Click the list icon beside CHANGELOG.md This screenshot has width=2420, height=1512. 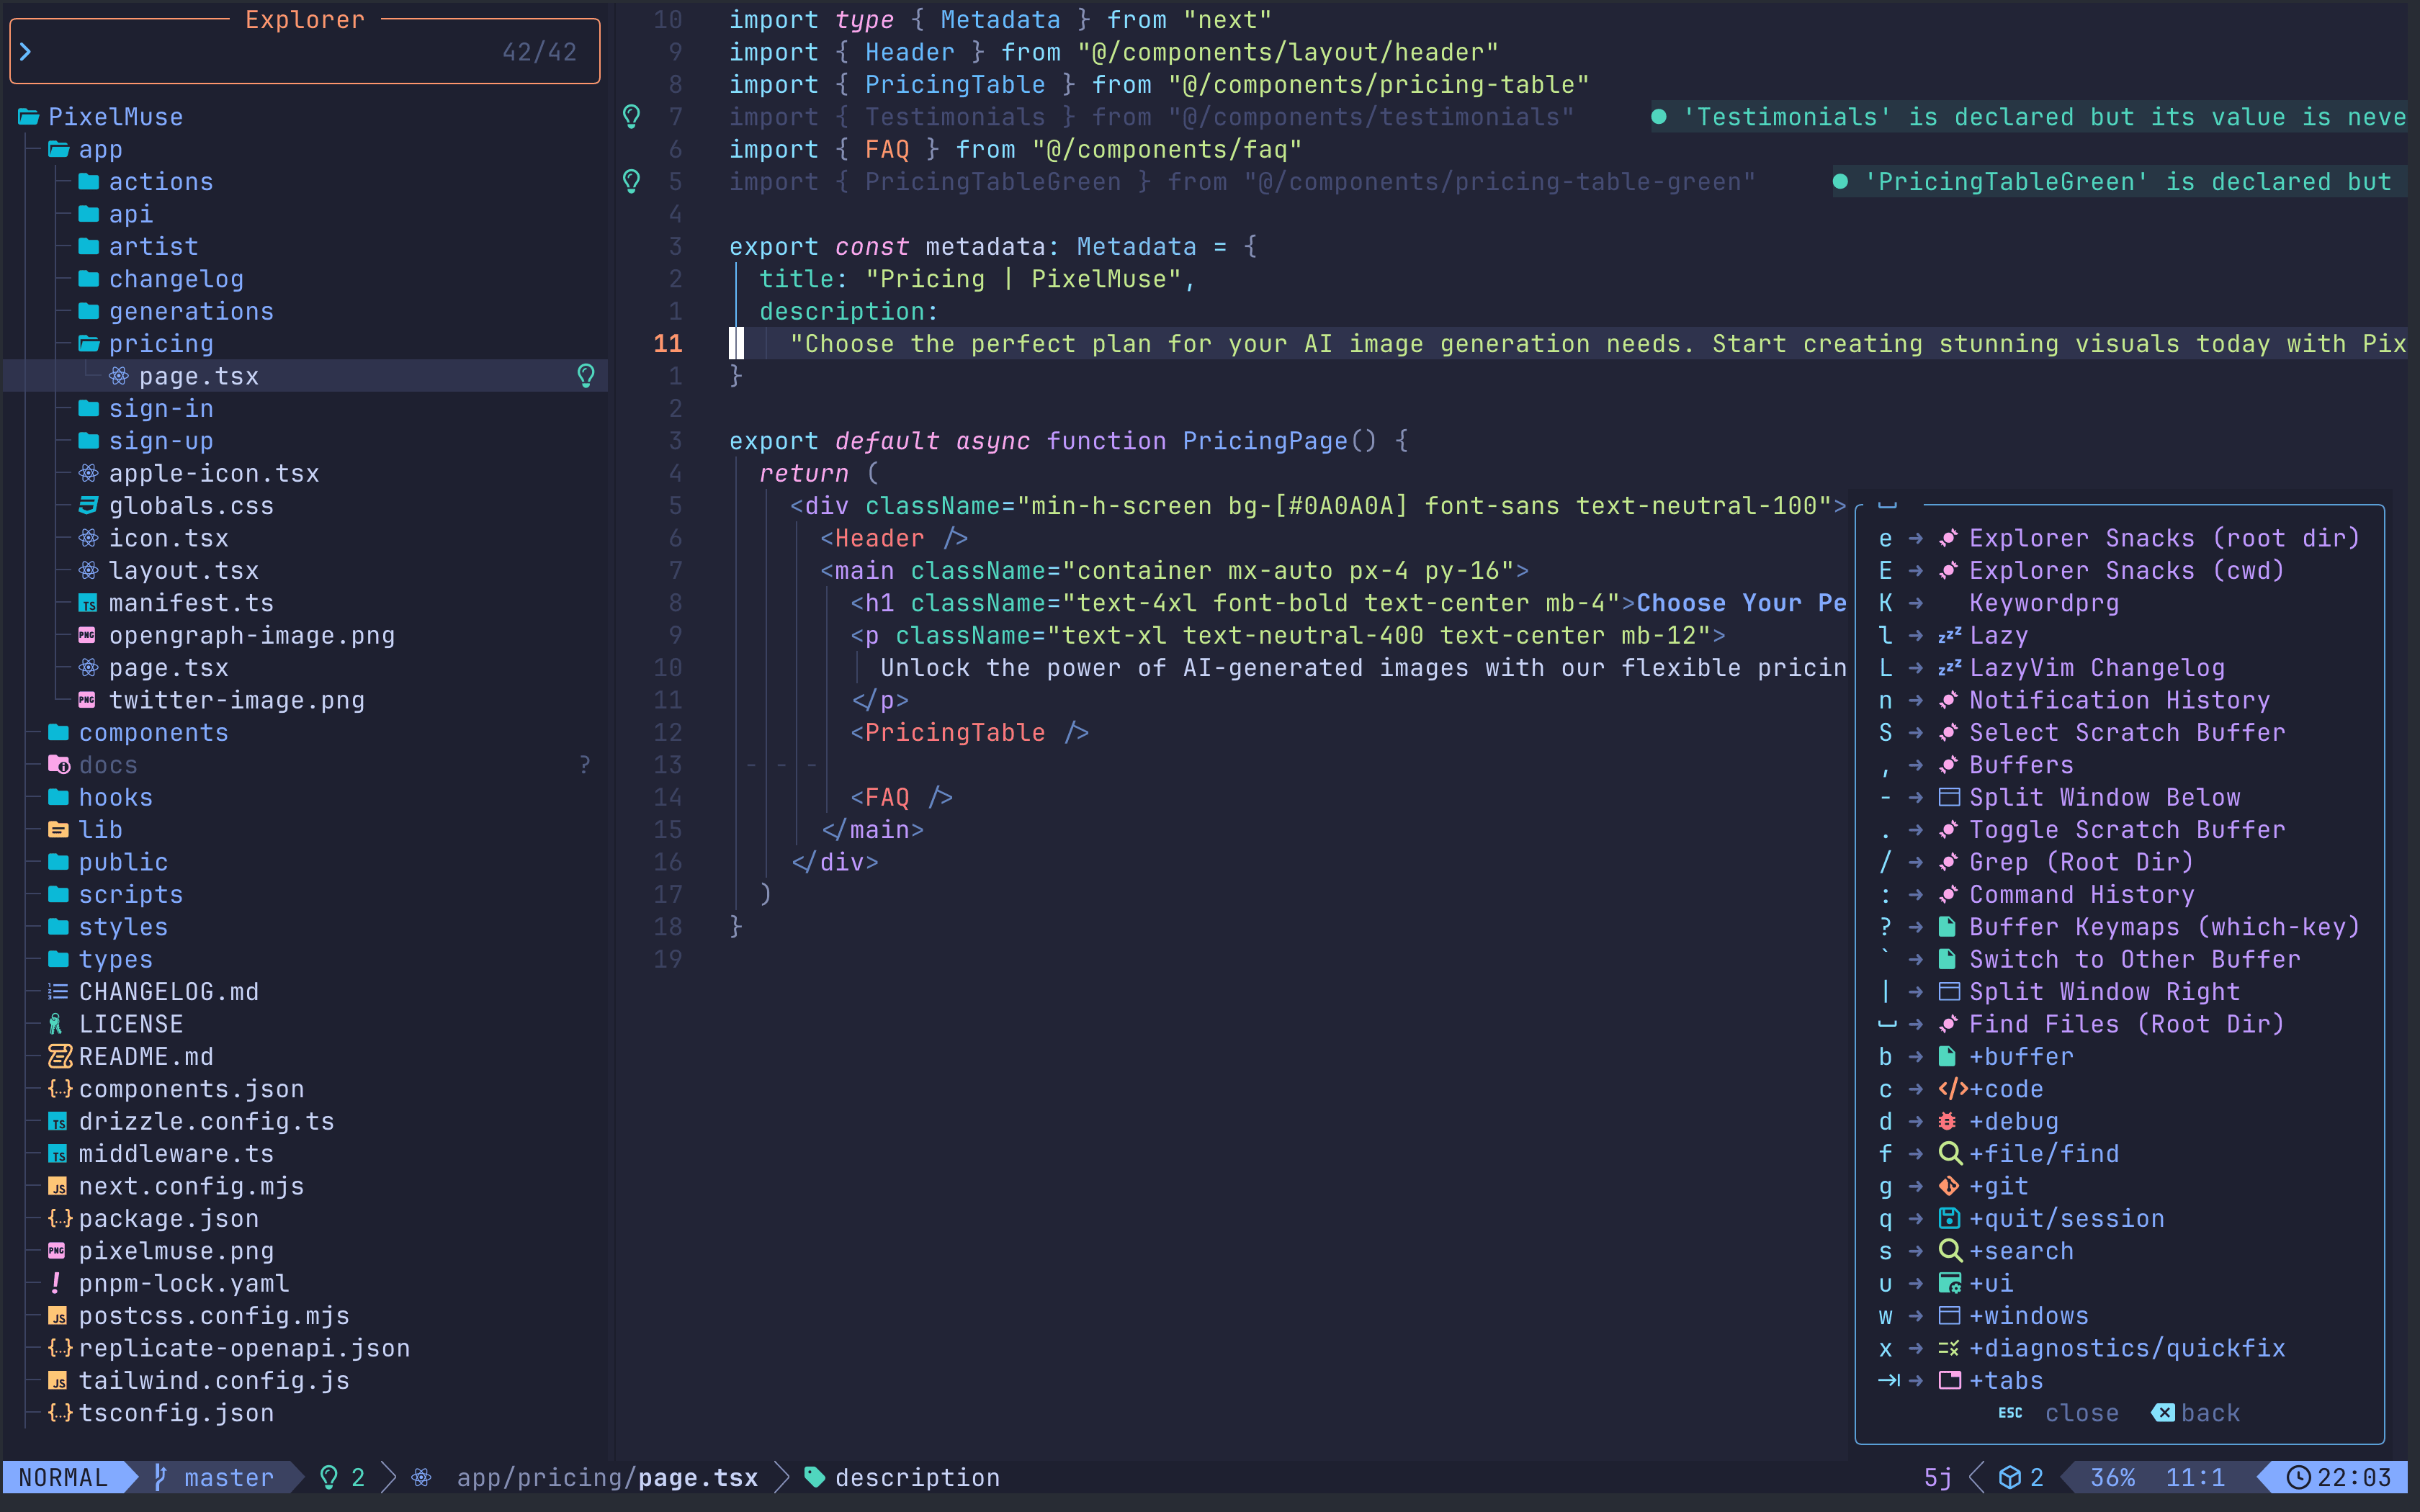58,991
